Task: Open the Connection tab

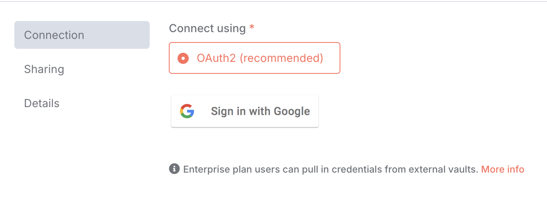Action: (82, 35)
